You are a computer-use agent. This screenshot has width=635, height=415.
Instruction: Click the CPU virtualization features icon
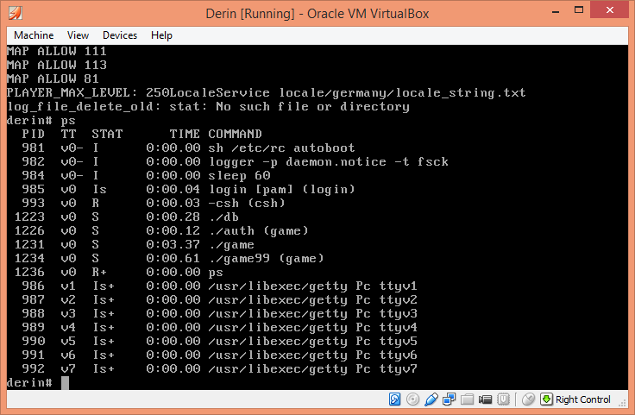(x=503, y=399)
